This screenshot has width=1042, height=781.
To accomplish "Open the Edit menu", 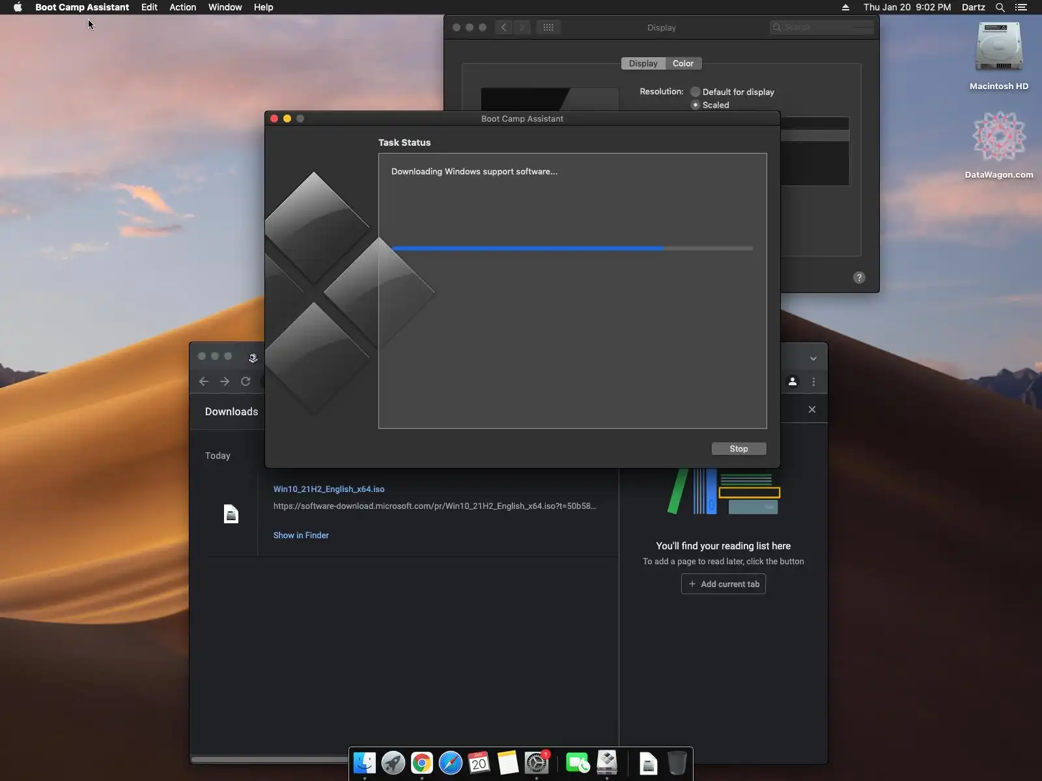I will pos(149,7).
